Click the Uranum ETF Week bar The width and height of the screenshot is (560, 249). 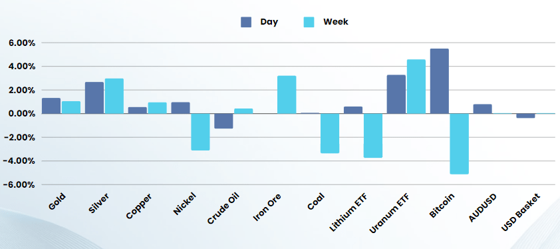click(x=416, y=87)
